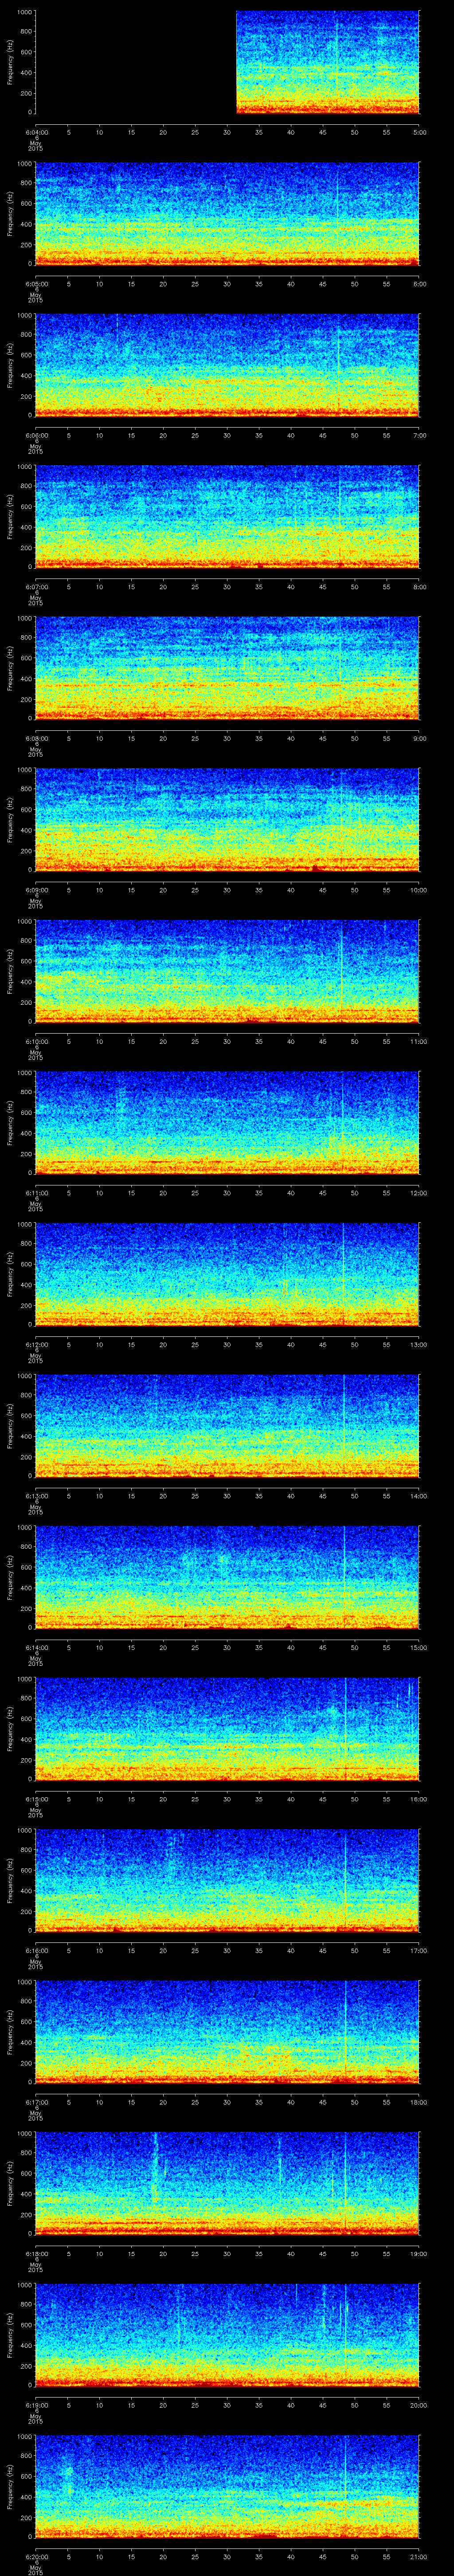Click the "18:00" end time axis label
Viewport: 454px width, 2576px height.
[x=418, y=2102]
